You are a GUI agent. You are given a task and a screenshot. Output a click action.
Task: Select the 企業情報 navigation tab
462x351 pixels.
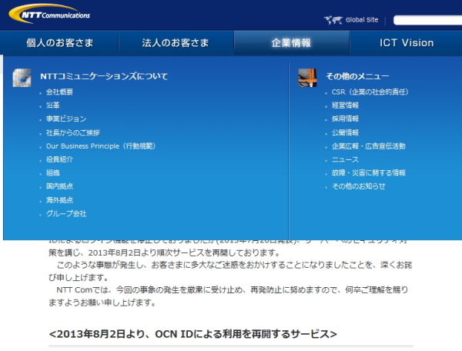[x=291, y=43]
